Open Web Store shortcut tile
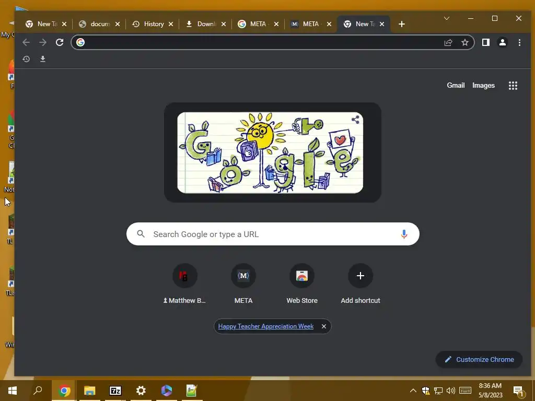This screenshot has width=535, height=401. point(302,284)
